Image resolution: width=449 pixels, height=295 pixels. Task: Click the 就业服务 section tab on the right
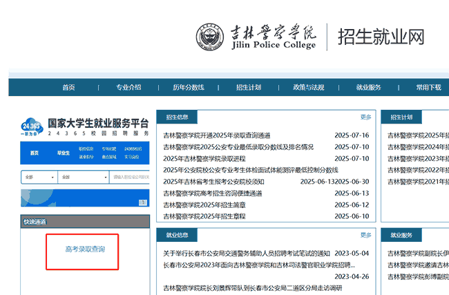[401, 235]
